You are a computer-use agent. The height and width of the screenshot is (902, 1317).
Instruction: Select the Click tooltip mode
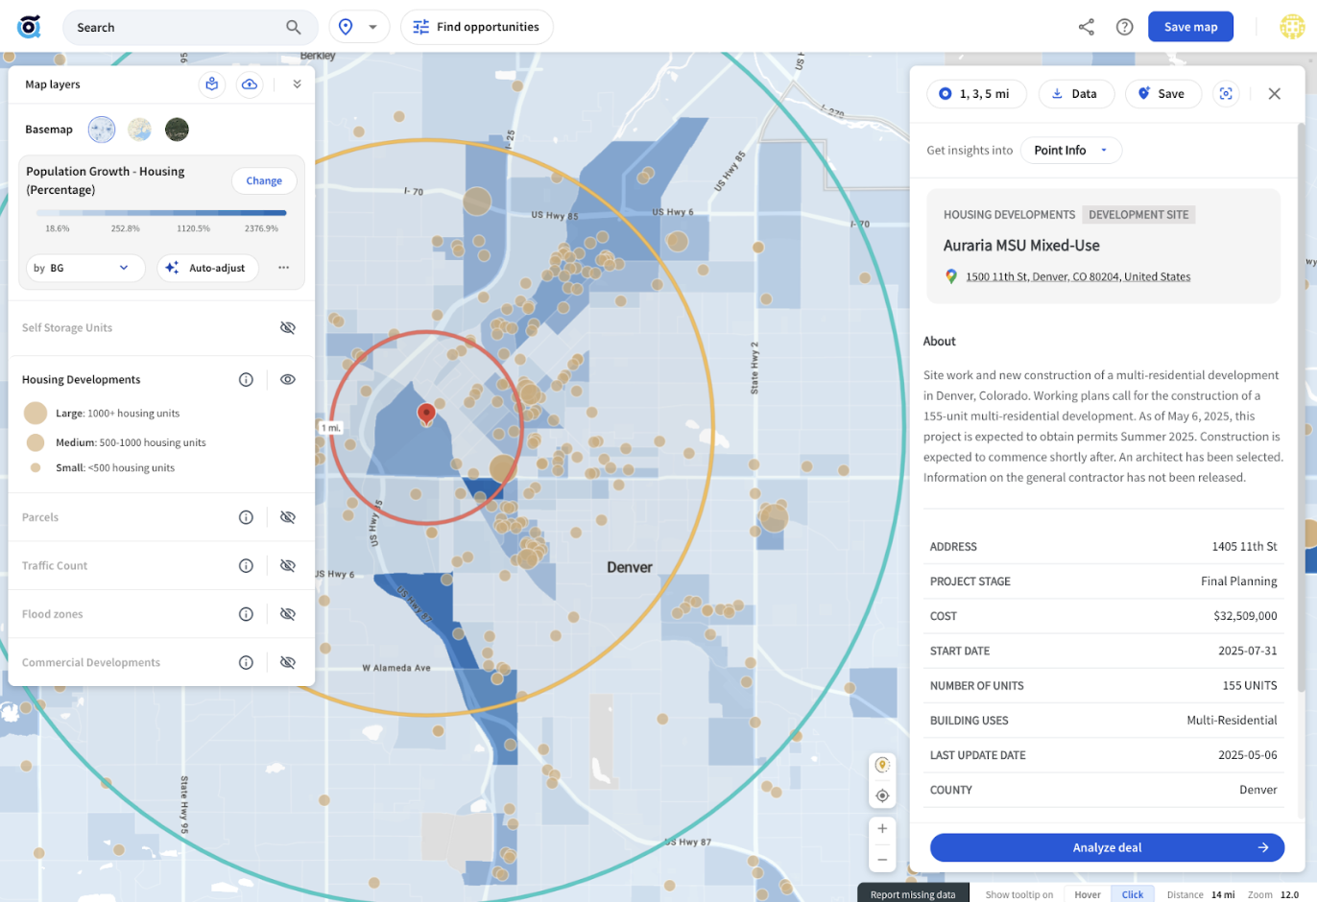[x=1133, y=894]
